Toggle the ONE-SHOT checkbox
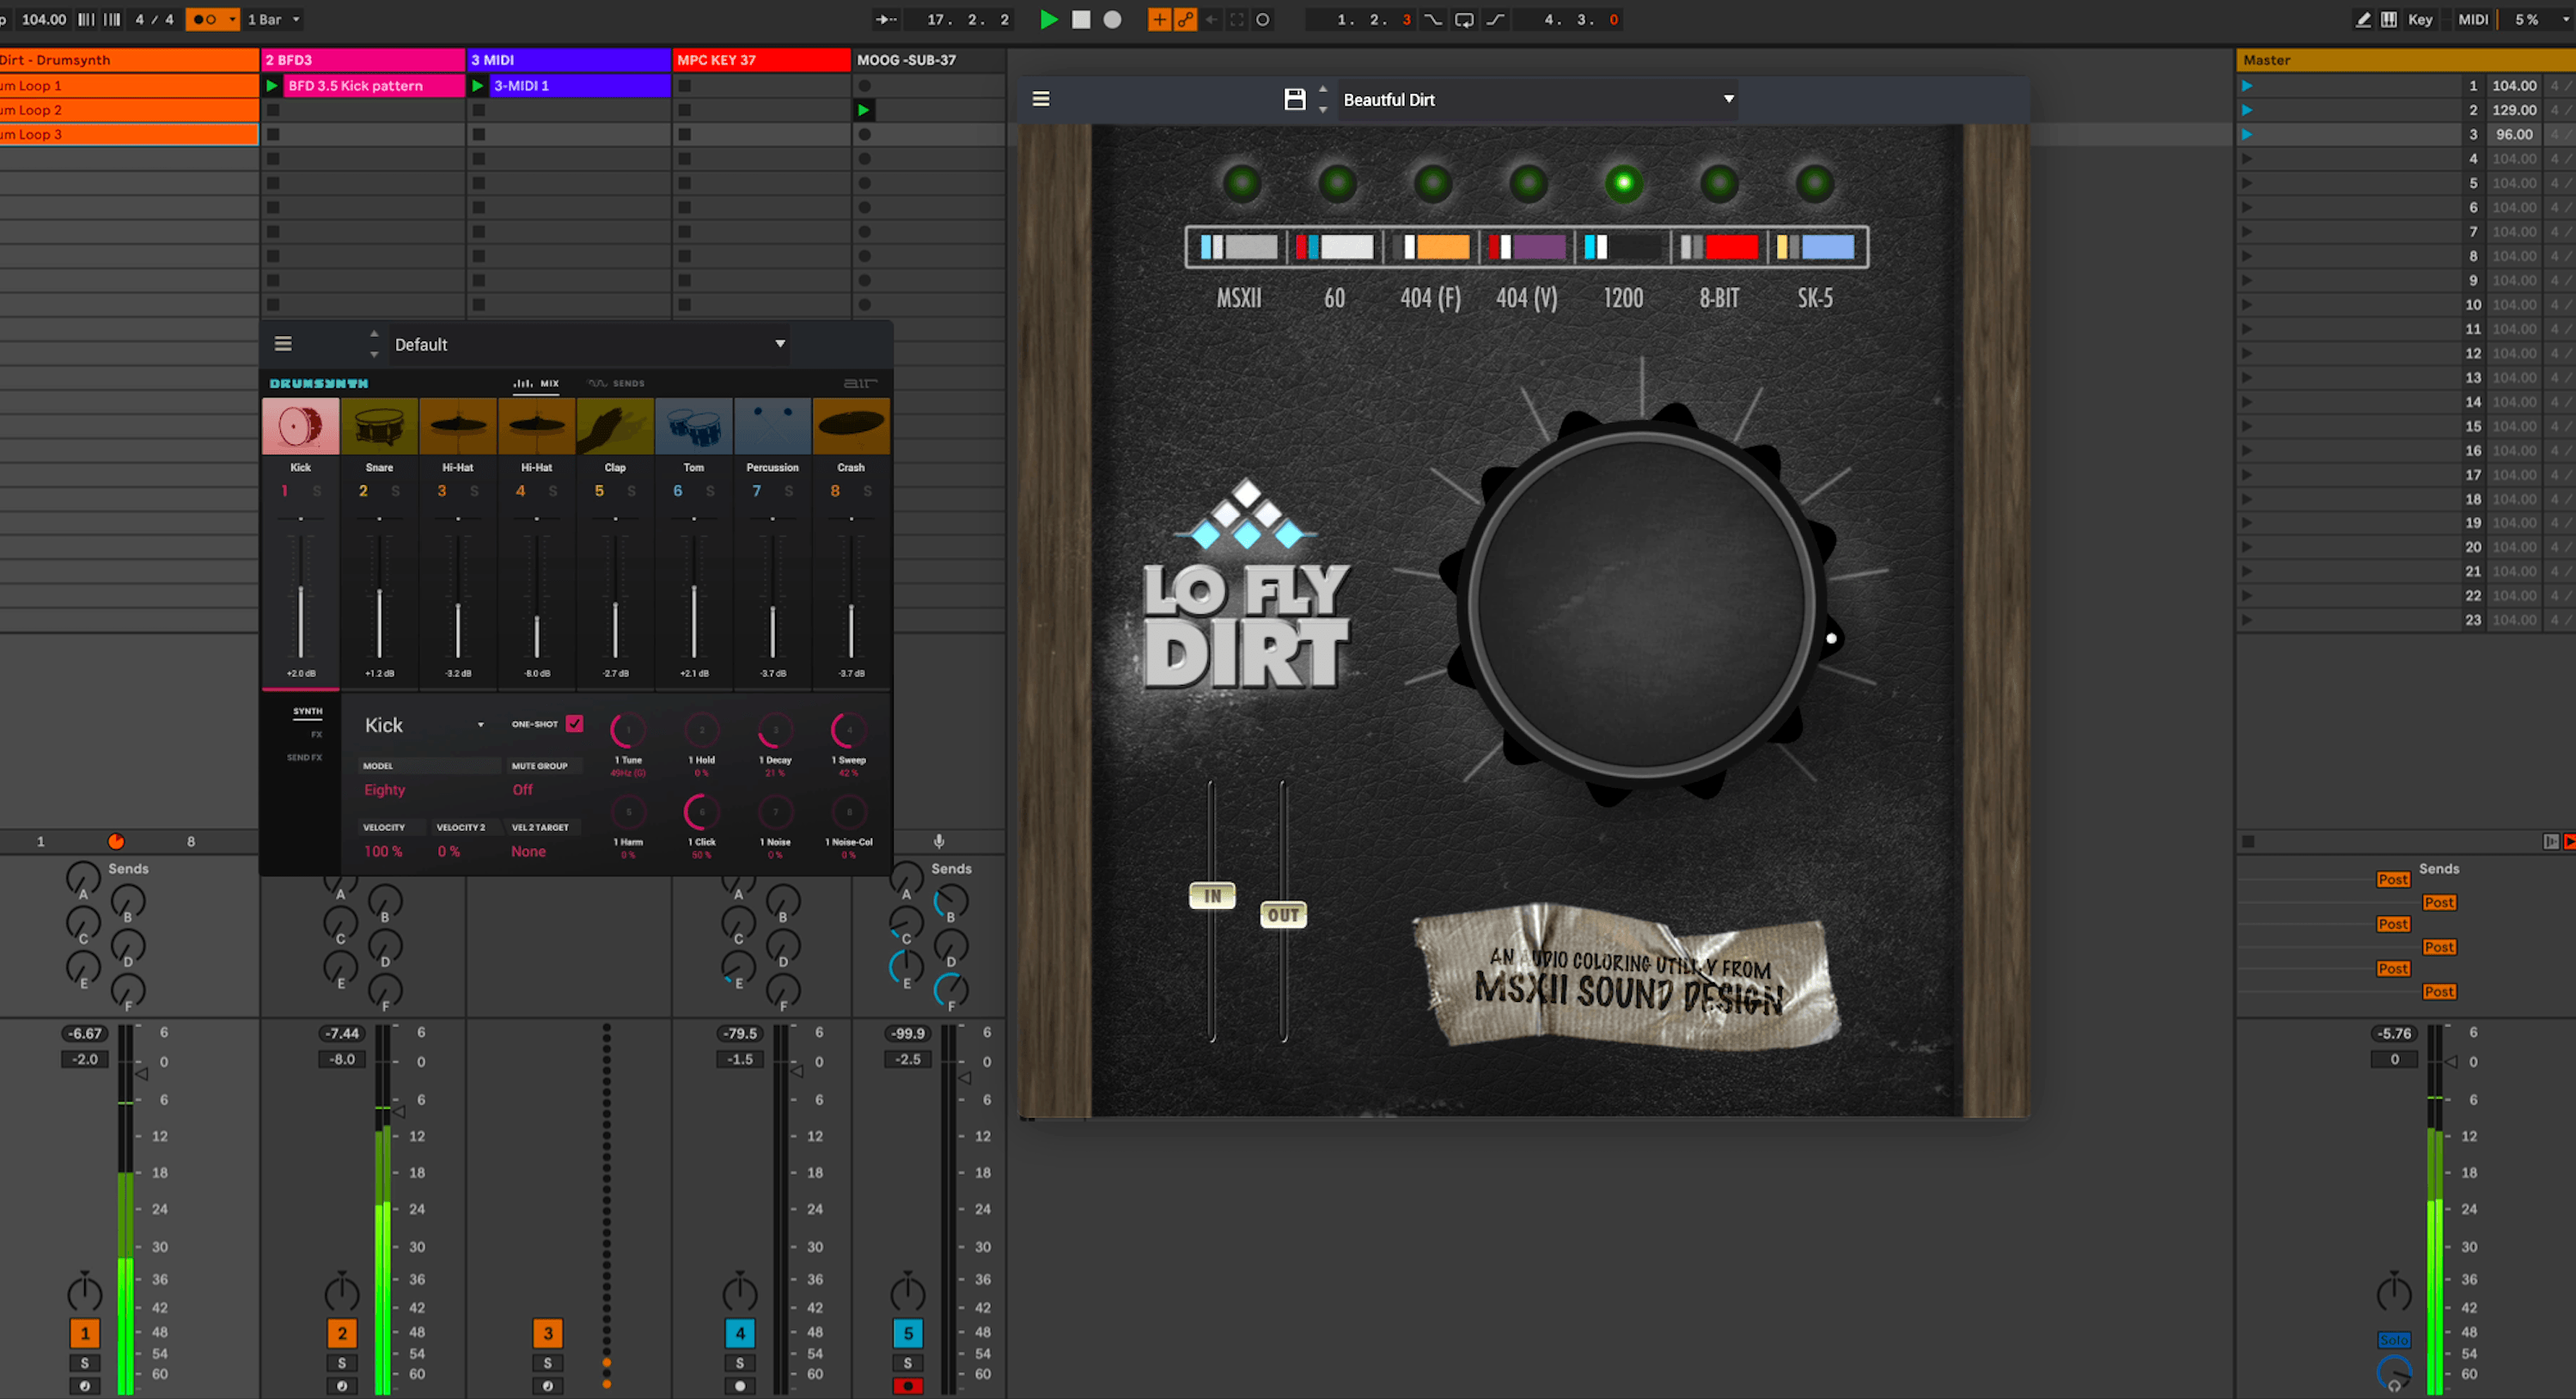The image size is (2576, 1399). [574, 723]
